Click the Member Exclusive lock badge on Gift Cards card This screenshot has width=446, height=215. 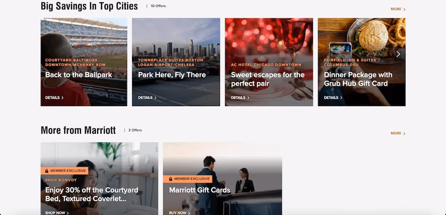188,179
